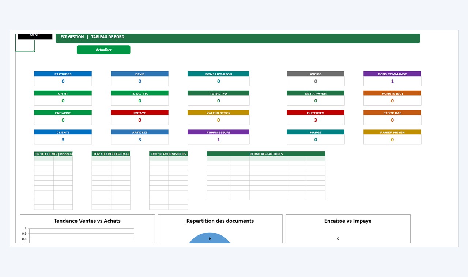
Task: Click the CLIENTS count tile
Action: (x=63, y=137)
